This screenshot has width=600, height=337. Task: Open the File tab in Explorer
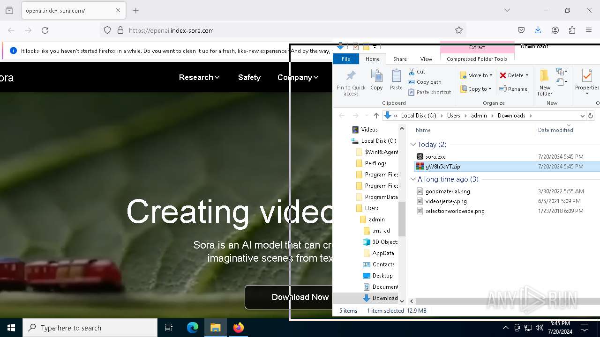pyautogui.click(x=345, y=59)
